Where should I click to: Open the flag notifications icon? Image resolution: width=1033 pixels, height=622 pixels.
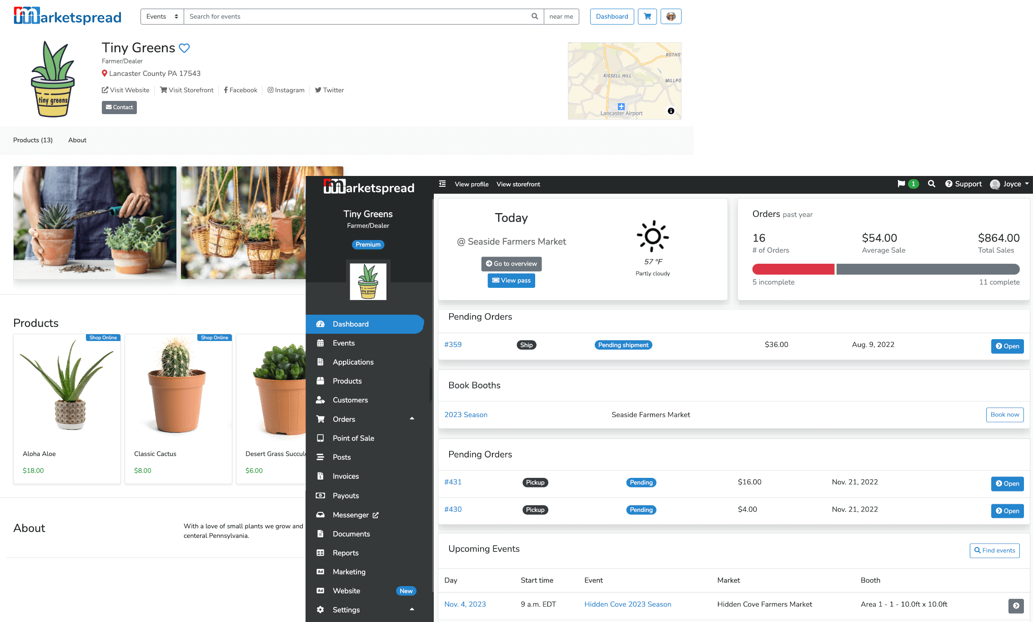click(901, 184)
